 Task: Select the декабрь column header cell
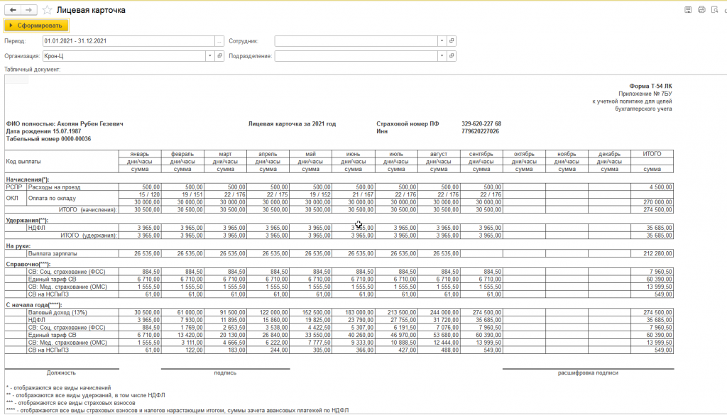[x=609, y=154]
